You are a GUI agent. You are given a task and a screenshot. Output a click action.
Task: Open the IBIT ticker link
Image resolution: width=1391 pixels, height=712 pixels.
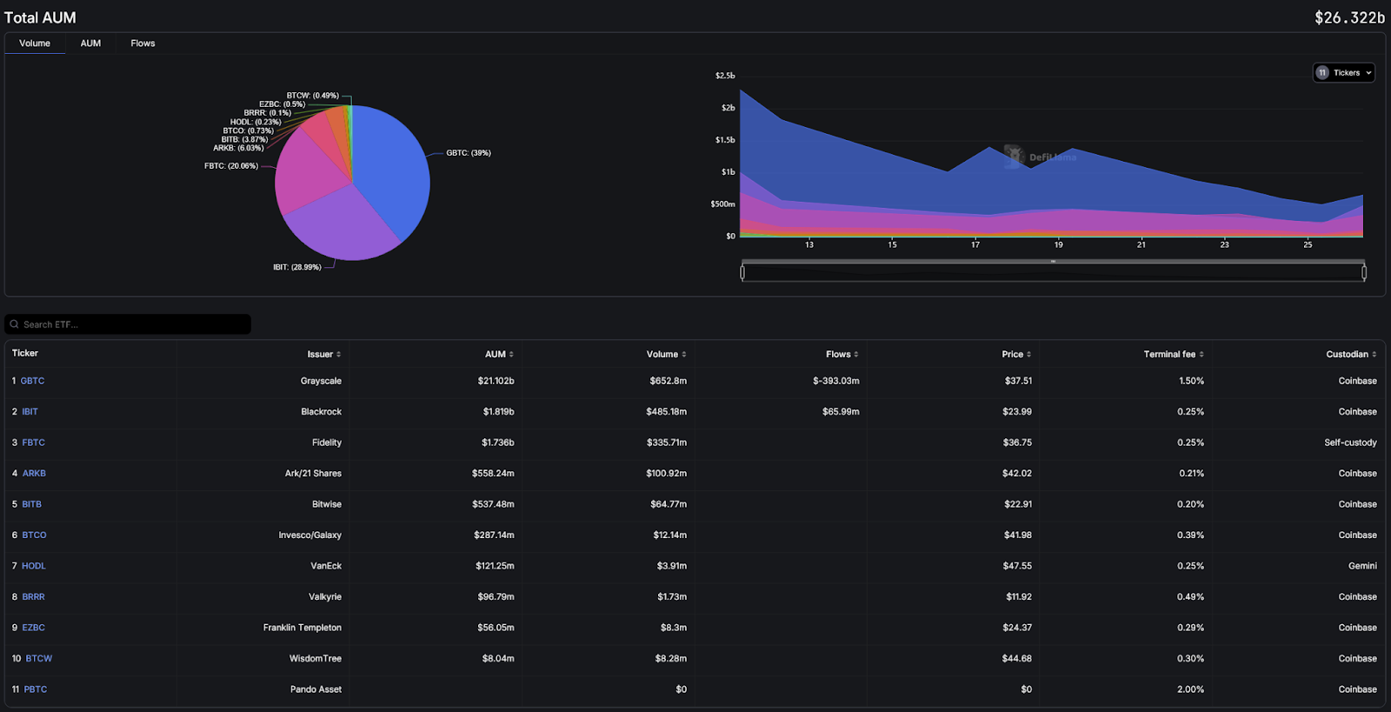click(x=30, y=412)
